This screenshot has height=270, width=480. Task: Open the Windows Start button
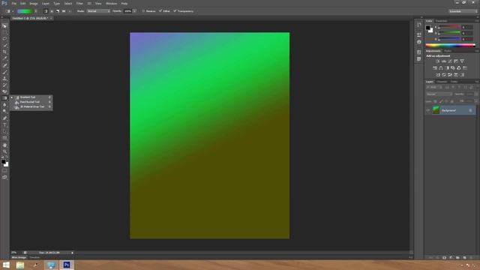click(6, 265)
